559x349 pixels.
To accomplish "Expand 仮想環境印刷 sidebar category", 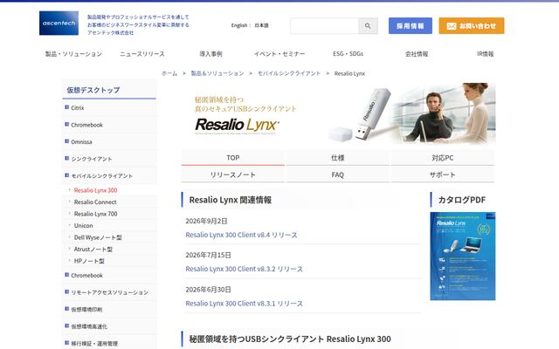I will click(109, 310).
